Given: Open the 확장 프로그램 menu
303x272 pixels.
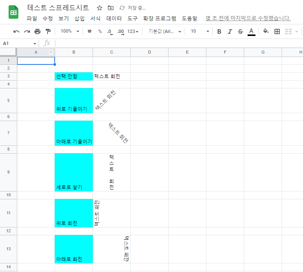Looking at the screenshot, I should coord(160,19).
